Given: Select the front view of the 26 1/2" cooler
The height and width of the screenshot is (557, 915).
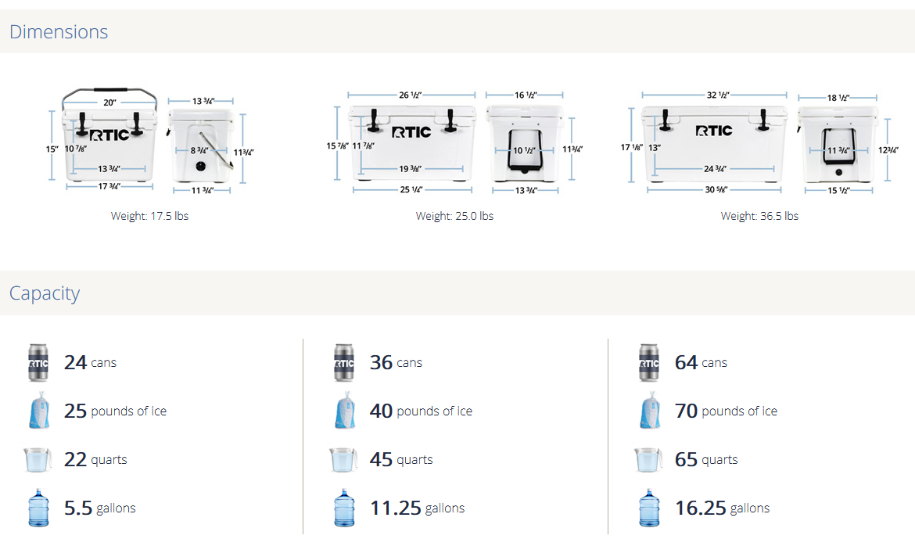Looking at the screenshot, I should [x=412, y=141].
